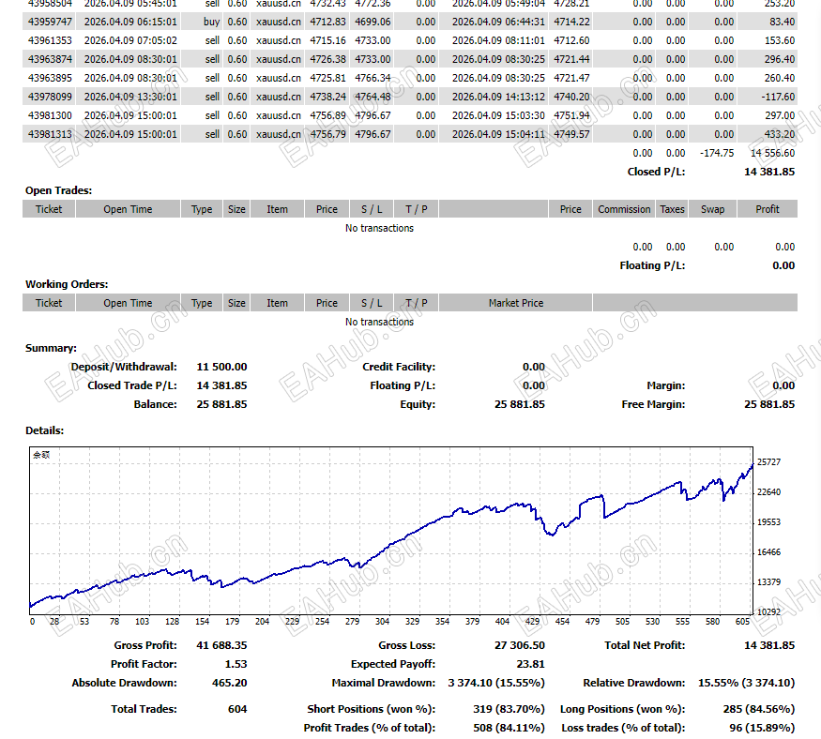Click ticket number 43978099
Image resolution: width=821 pixels, height=739 pixels.
click(50, 97)
